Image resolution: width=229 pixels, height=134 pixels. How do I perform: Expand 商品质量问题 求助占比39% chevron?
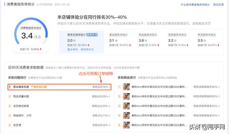[x=109, y=97]
